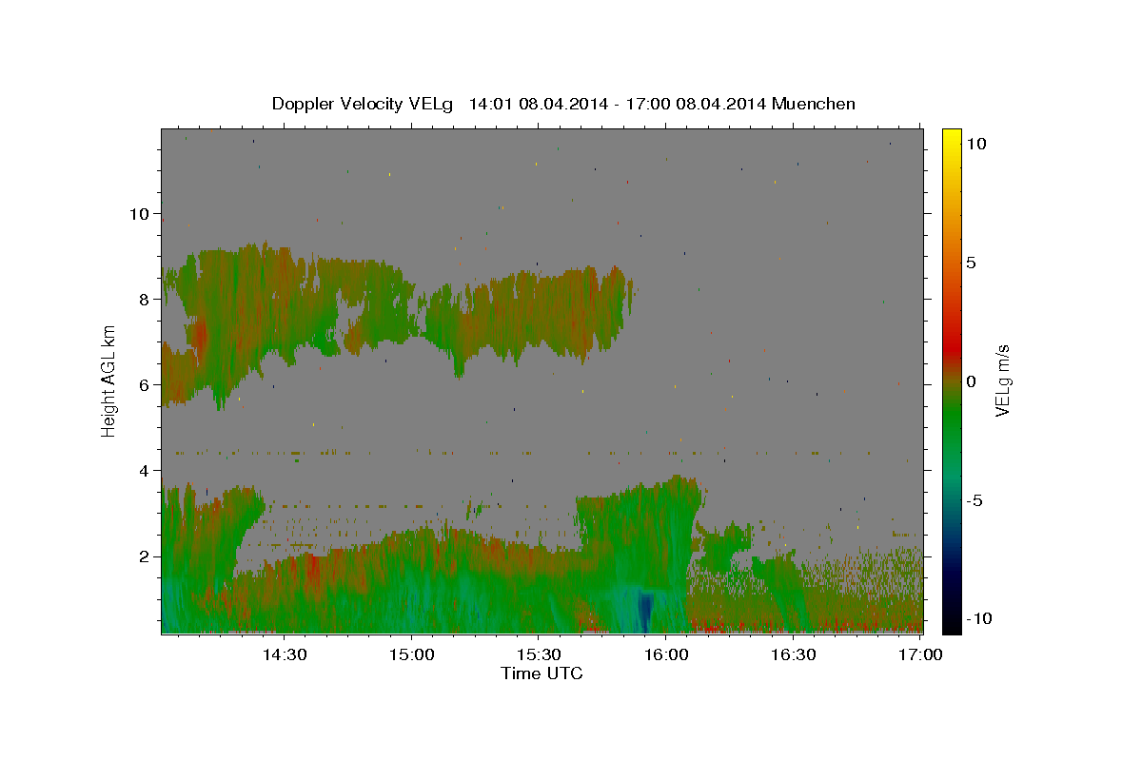Click the height tick label '2'
The height and width of the screenshot is (761, 1142).
tap(145, 556)
